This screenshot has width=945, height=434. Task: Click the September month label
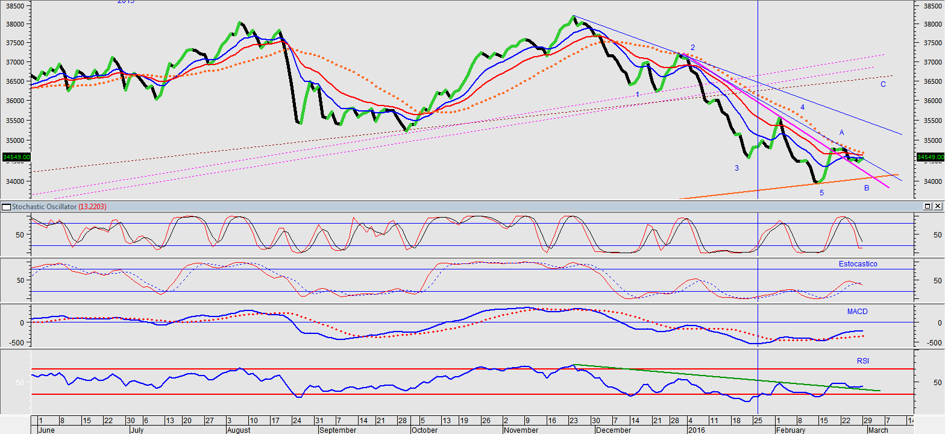coord(337,430)
